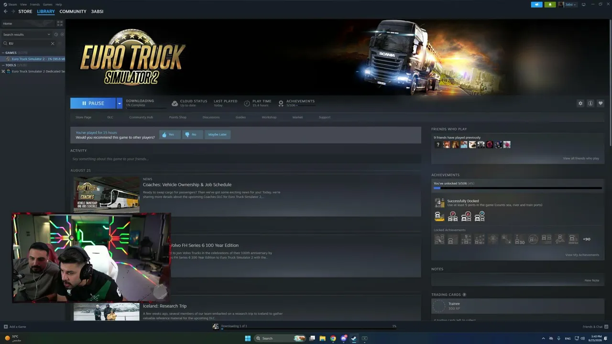Click the achievements progress bar

518,188
